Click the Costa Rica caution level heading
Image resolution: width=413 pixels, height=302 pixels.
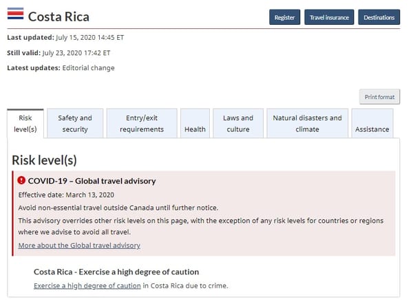click(116, 272)
